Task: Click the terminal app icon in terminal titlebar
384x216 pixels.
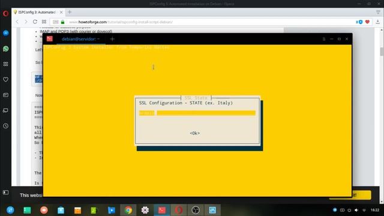Action: coord(50,38)
